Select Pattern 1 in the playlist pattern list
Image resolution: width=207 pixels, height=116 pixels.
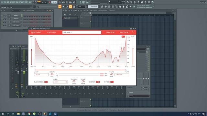point(70,18)
